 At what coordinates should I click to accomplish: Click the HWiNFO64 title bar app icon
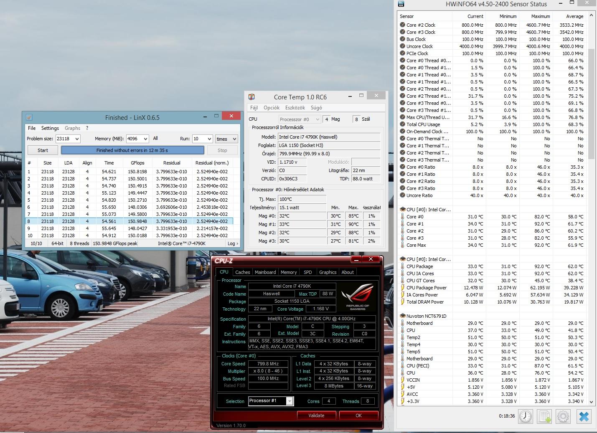tap(401, 4)
